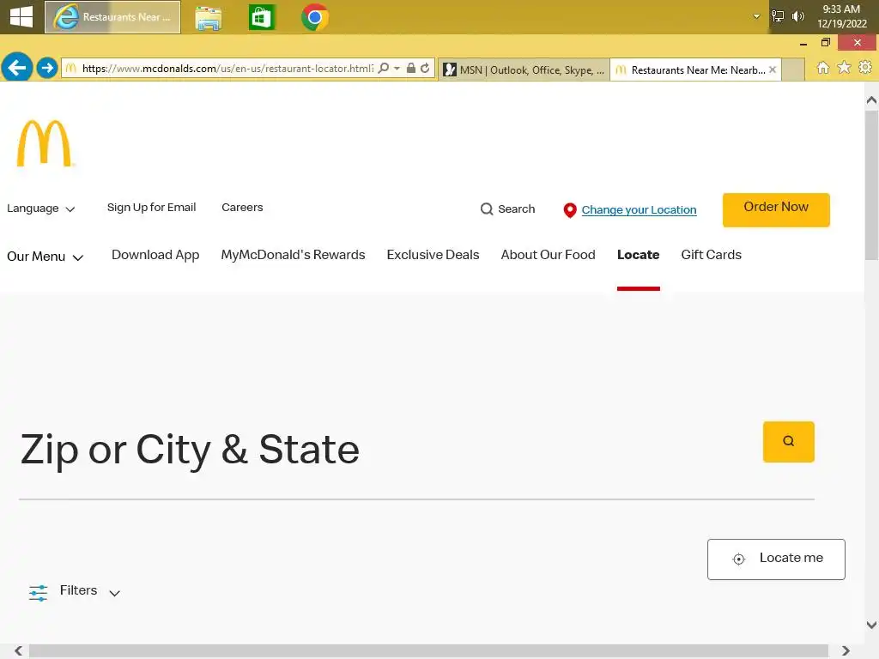
Task: Expand the Filters dropdown
Action: pos(74,591)
